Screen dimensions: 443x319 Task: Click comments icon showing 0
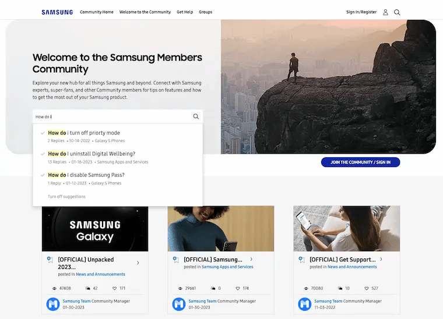click(x=213, y=288)
